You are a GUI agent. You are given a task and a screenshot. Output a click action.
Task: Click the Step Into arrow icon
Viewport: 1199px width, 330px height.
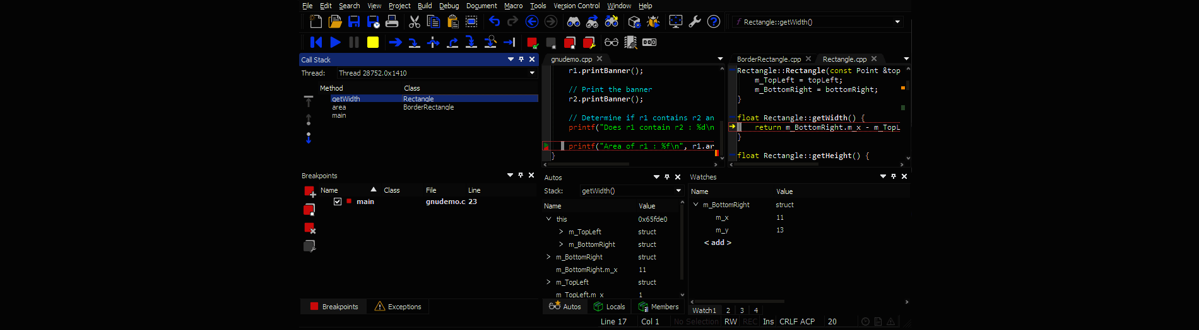pos(414,42)
